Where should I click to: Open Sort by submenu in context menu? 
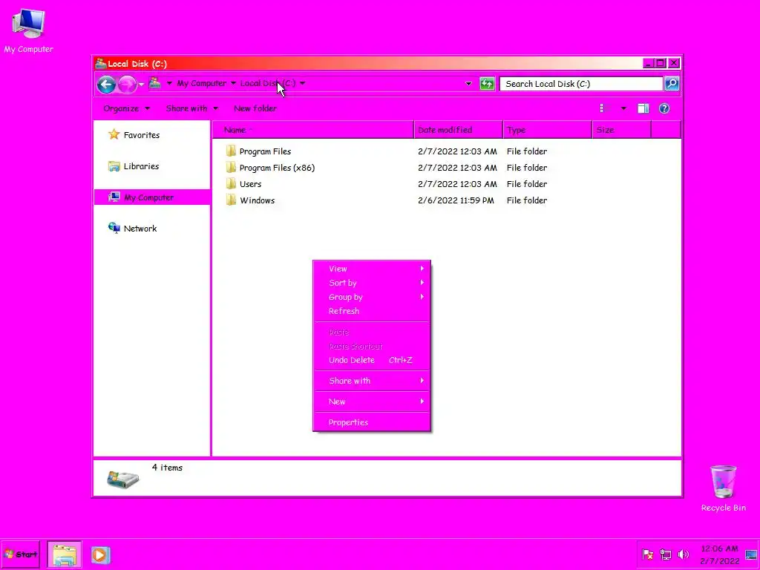click(x=372, y=283)
